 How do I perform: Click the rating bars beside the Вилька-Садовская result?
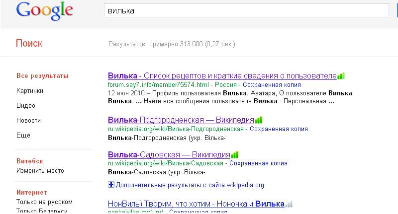pyautogui.click(x=234, y=154)
